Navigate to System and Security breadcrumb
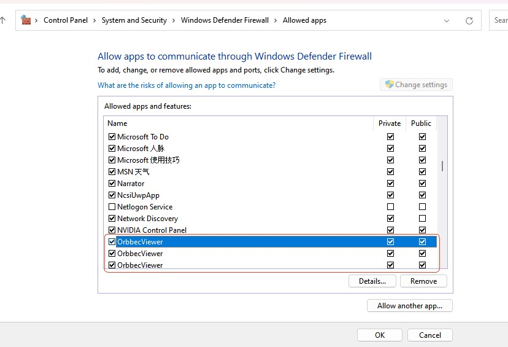 click(x=134, y=20)
